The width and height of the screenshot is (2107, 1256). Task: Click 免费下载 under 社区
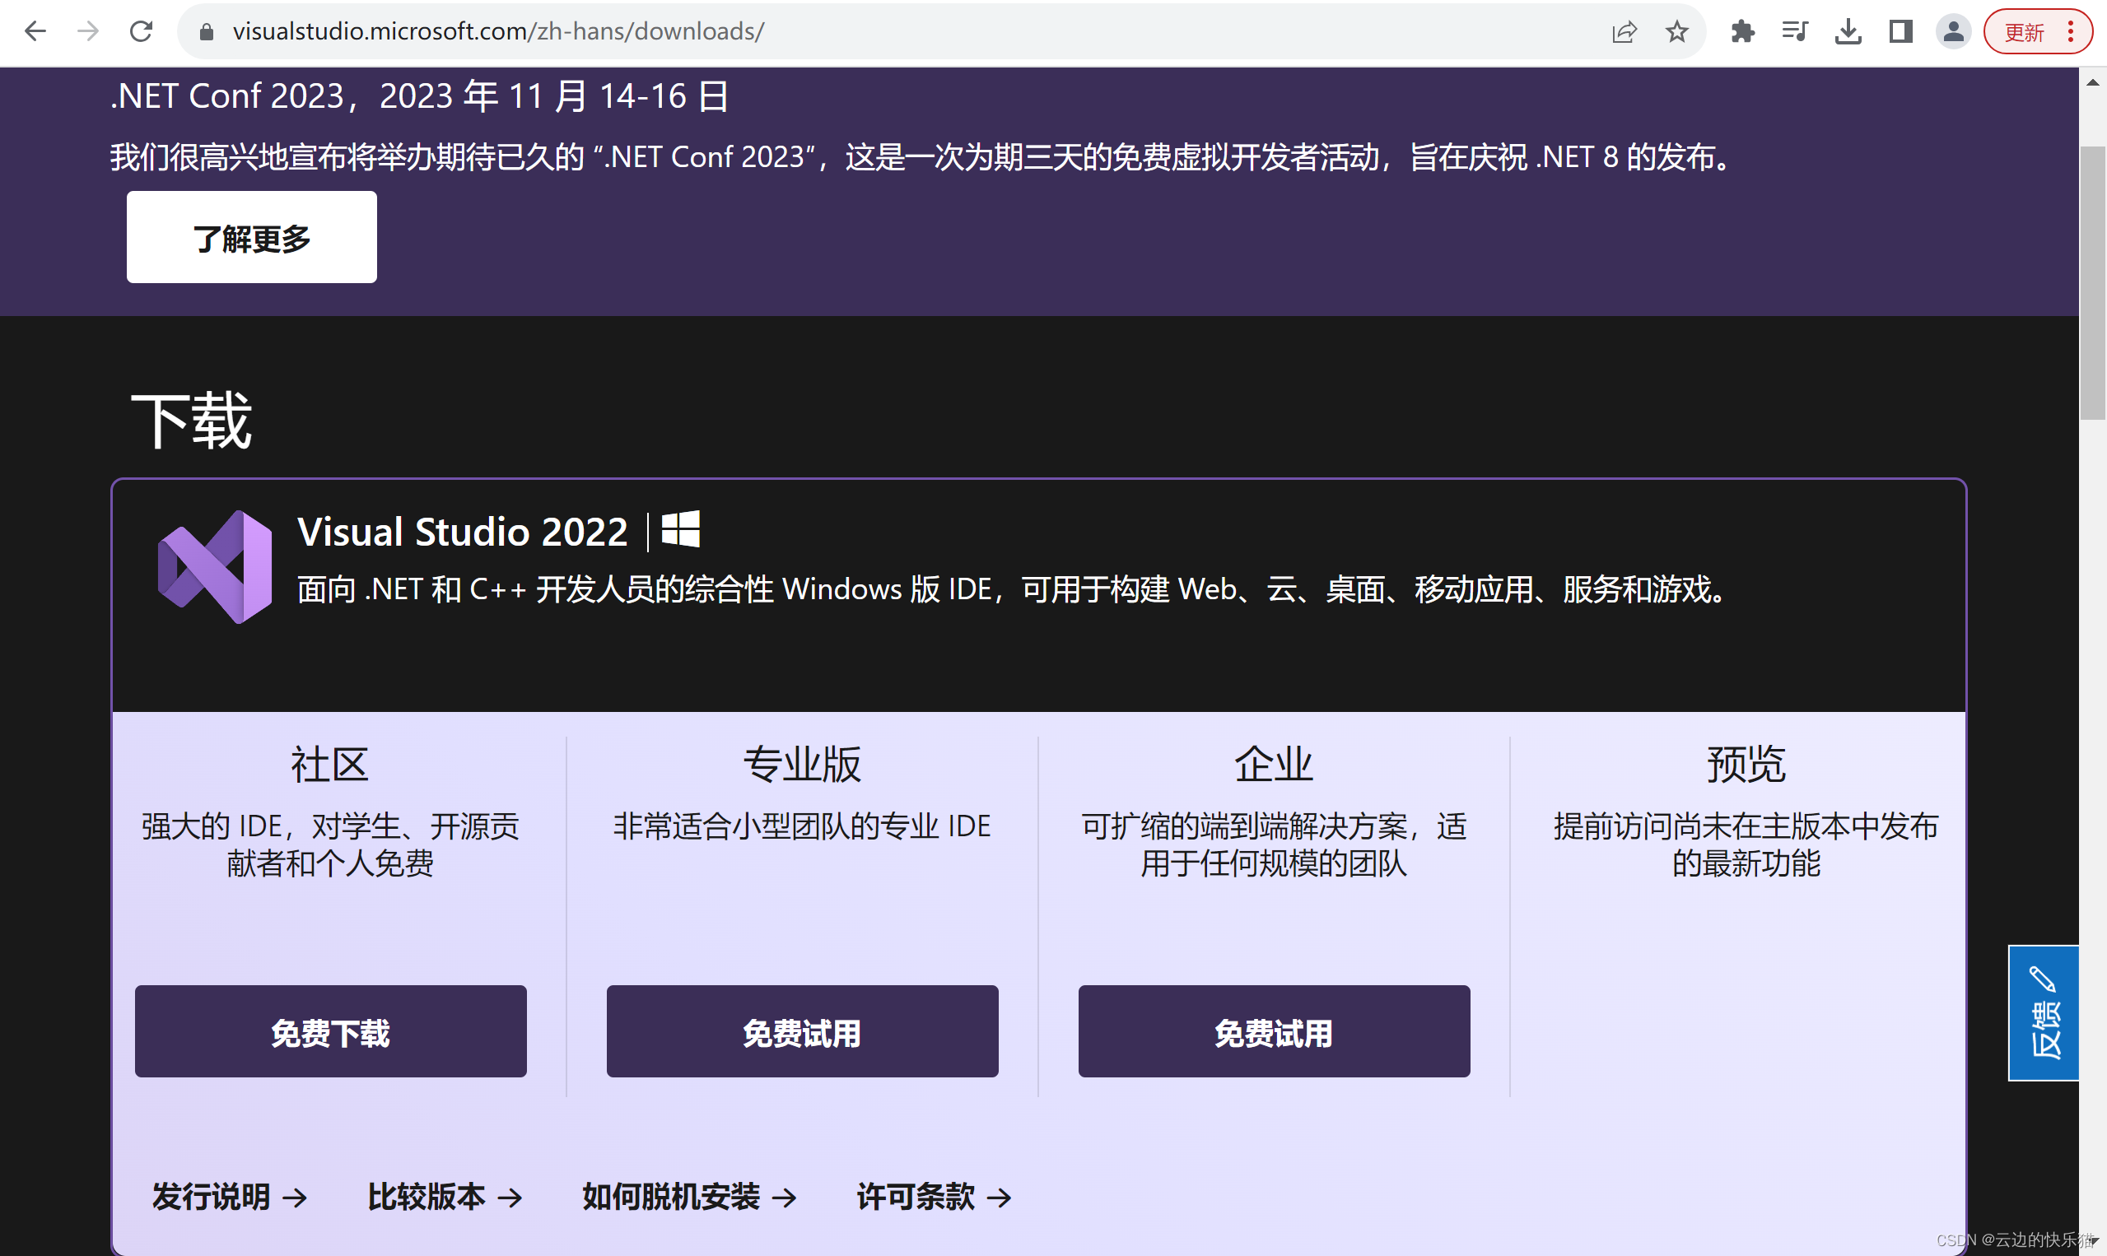[x=330, y=1030]
